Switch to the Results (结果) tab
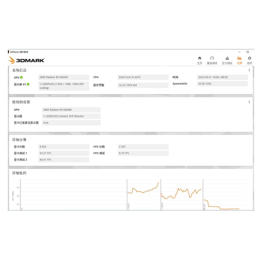Screen dimensions: 262x262 pyautogui.click(x=239, y=60)
